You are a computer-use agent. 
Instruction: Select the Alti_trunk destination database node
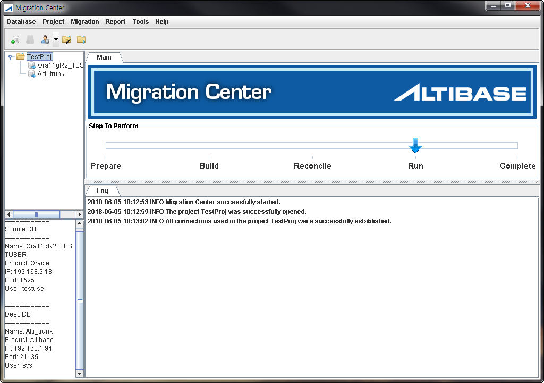click(50, 74)
